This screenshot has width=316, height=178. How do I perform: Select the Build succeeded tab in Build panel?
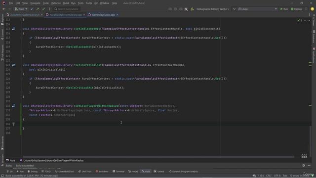[x=25, y=166]
